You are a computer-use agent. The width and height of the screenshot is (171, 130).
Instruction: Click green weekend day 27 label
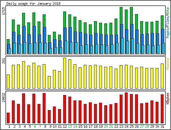pyautogui.click(x=142, y=126)
